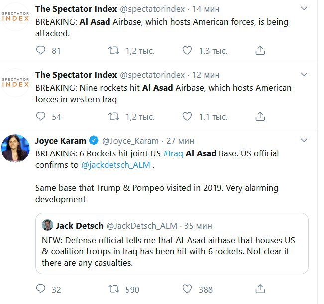Like Joyce Karam's tweet
The height and width of the screenshot is (304, 324).
187,289
